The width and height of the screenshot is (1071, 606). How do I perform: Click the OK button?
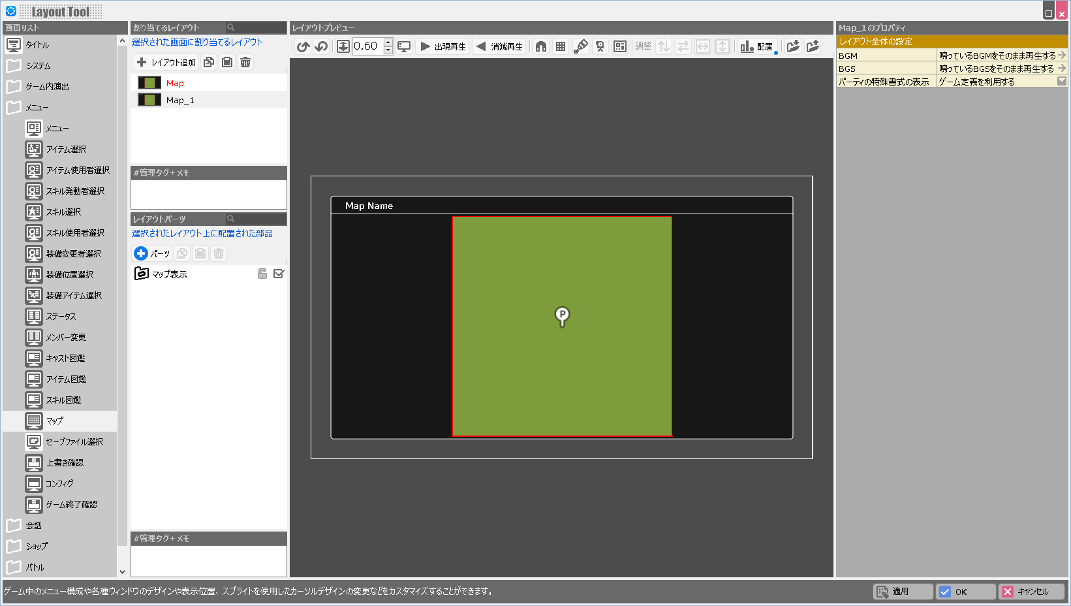(966, 592)
